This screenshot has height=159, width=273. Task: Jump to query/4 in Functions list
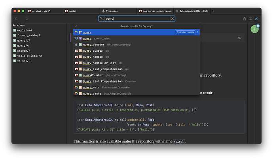tap(23, 45)
